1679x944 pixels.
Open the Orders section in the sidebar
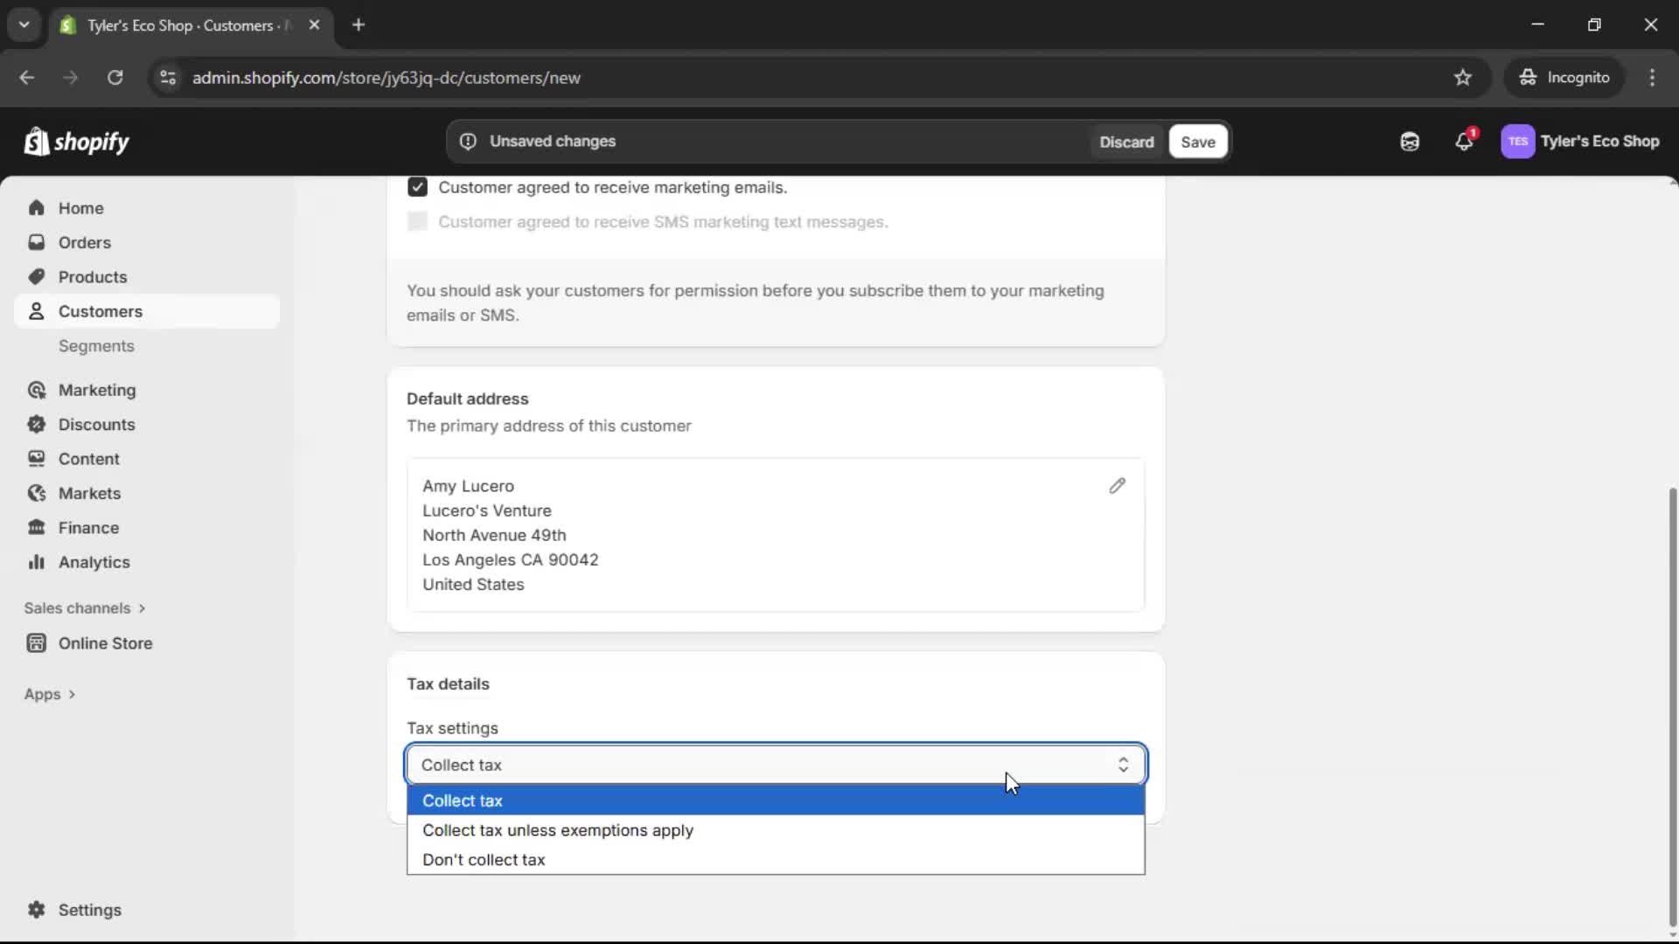click(x=85, y=242)
